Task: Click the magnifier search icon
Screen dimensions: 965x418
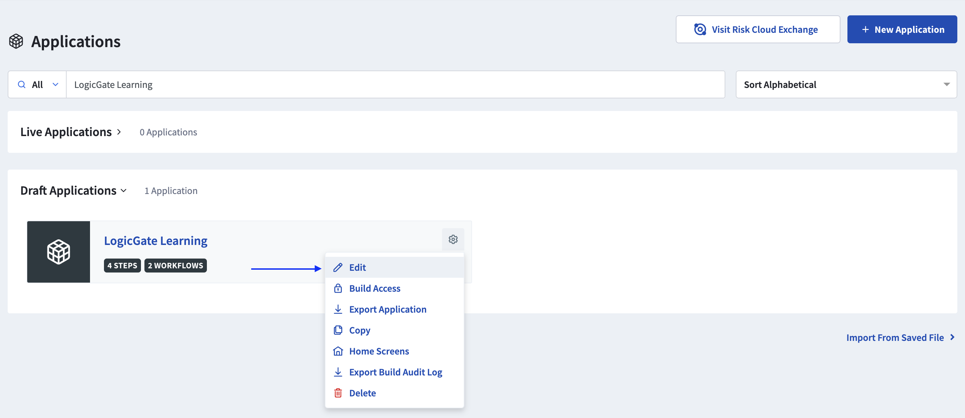Action: pos(22,85)
